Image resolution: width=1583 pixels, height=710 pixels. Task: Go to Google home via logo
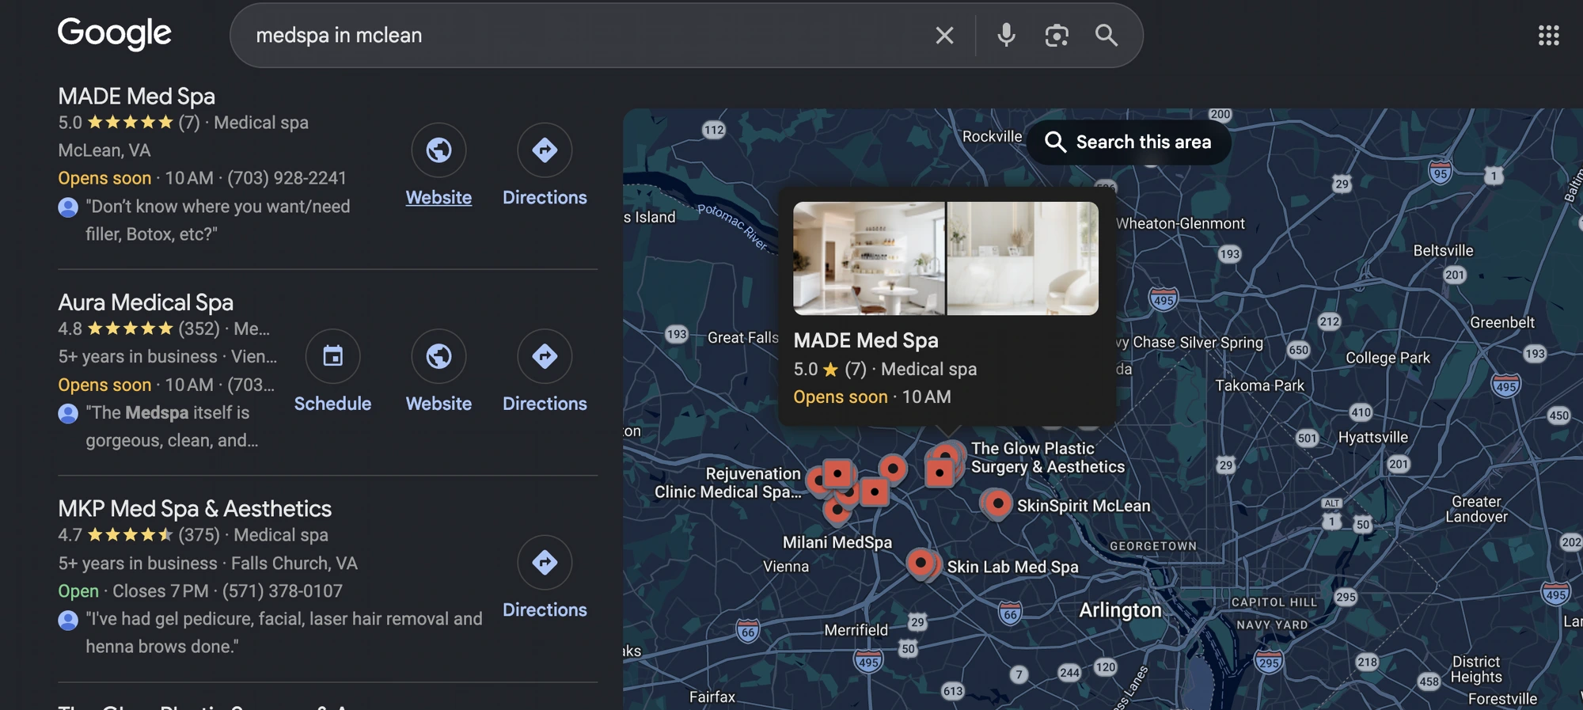[x=114, y=33]
